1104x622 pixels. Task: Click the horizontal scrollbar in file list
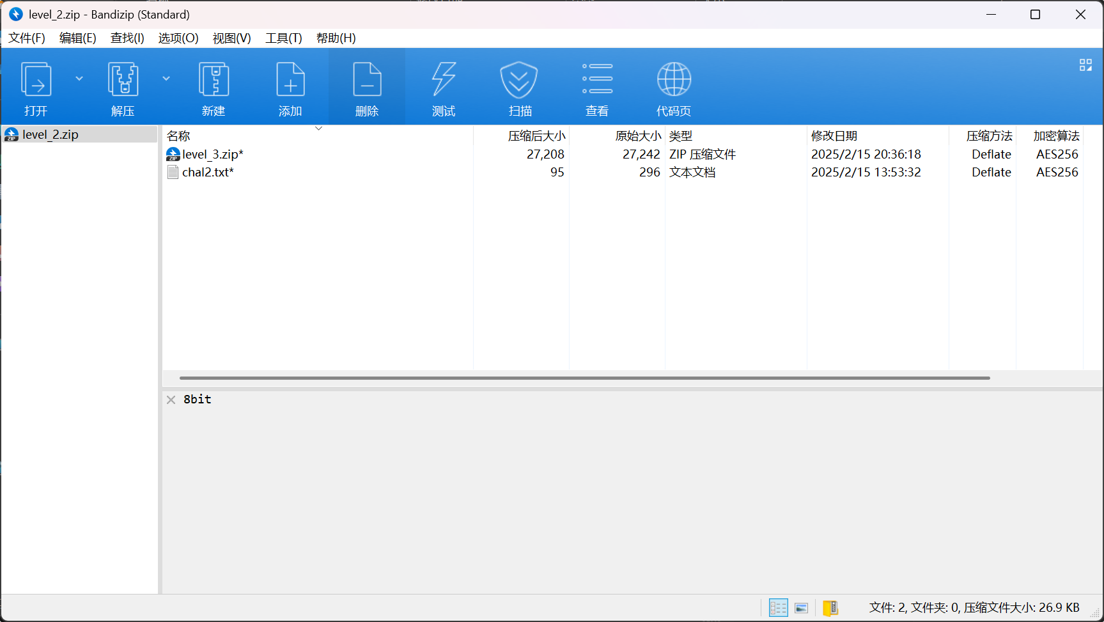coord(585,378)
